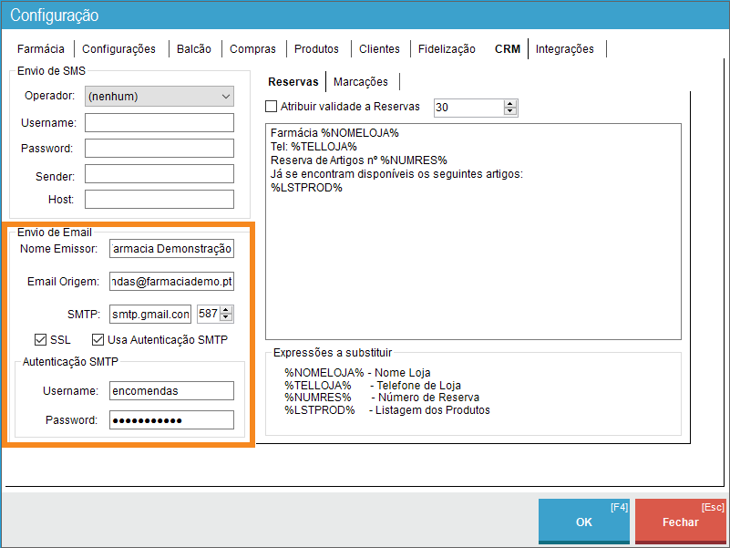Viewport: 730px width, 548px height.
Task: Decrease the SMTP port value
Action: tap(227, 318)
